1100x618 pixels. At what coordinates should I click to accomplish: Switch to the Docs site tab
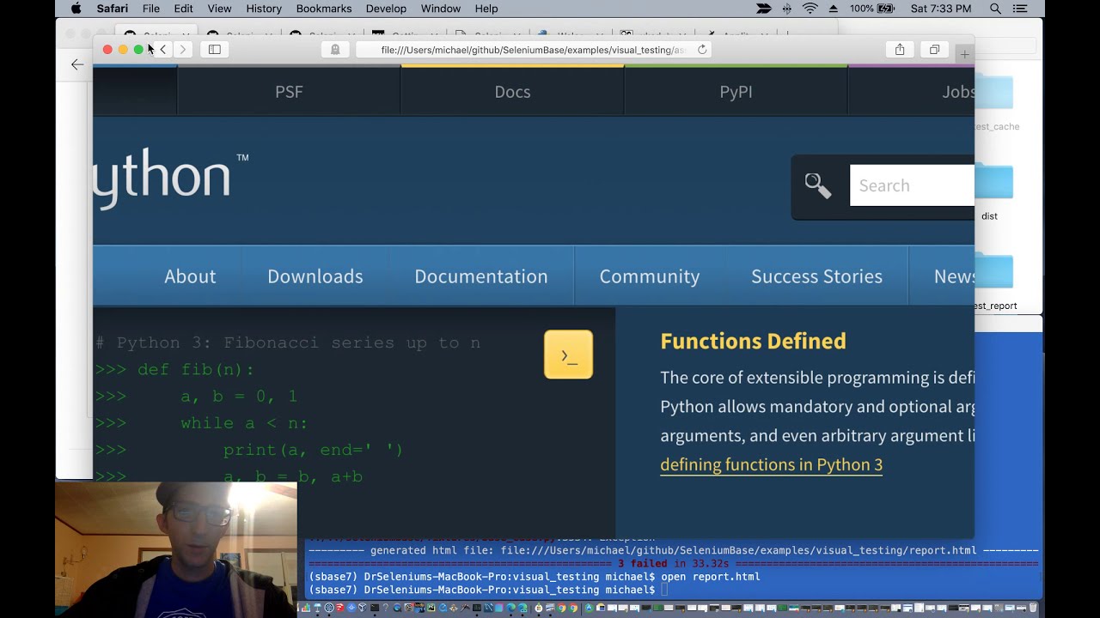pos(512,92)
